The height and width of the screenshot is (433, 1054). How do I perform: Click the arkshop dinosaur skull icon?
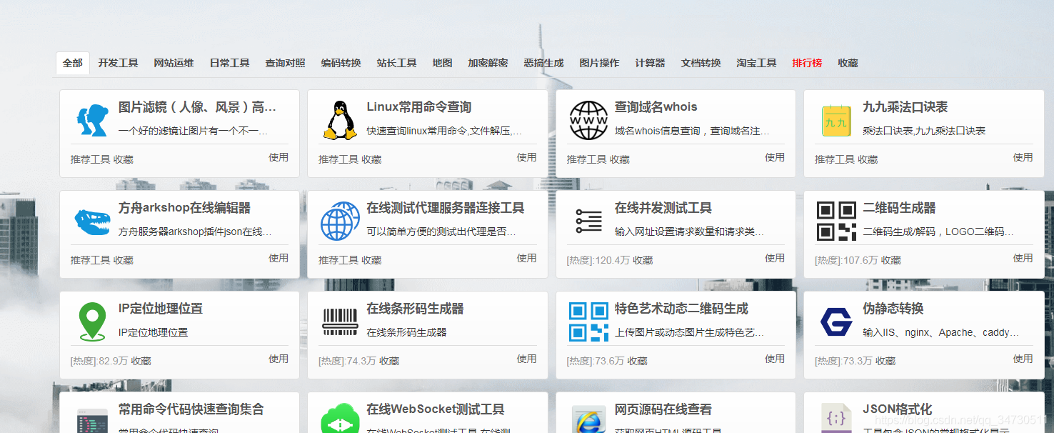coord(92,222)
